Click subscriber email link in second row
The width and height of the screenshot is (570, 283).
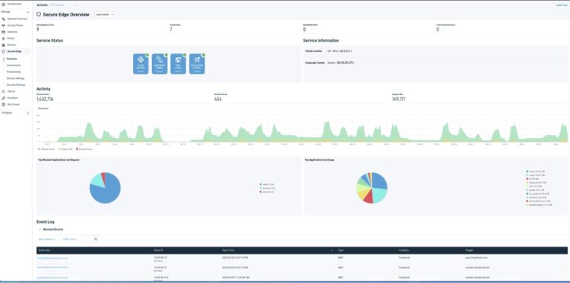tap(53, 267)
